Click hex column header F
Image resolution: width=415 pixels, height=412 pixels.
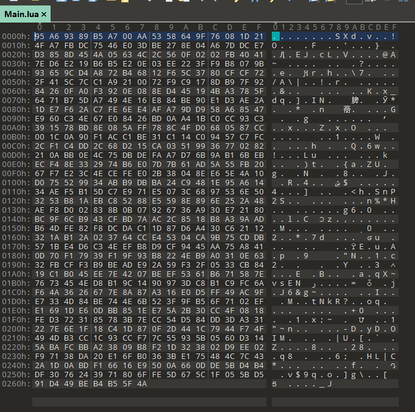[x=259, y=27]
